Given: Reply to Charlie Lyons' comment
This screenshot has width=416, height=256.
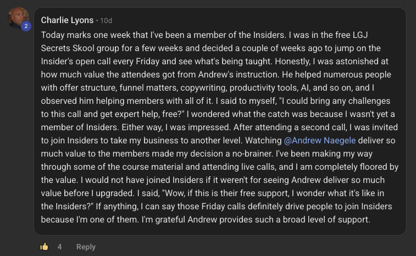Looking at the screenshot, I should [x=86, y=247].
